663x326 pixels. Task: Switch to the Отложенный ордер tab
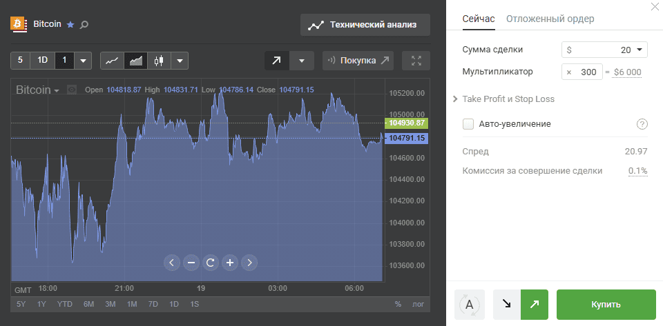click(x=550, y=19)
